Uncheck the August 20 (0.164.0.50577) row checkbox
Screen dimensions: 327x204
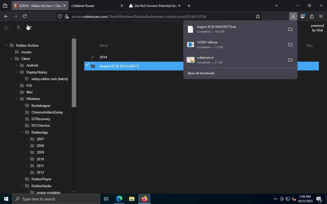pos(87,65)
